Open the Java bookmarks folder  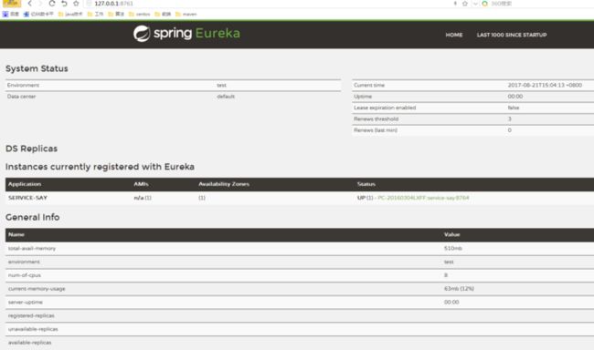point(70,14)
